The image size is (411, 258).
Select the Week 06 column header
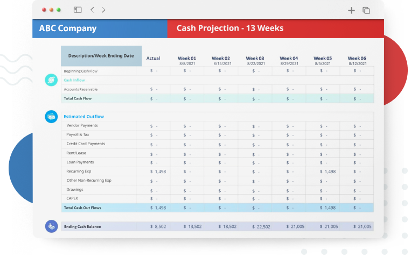[x=357, y=59]
